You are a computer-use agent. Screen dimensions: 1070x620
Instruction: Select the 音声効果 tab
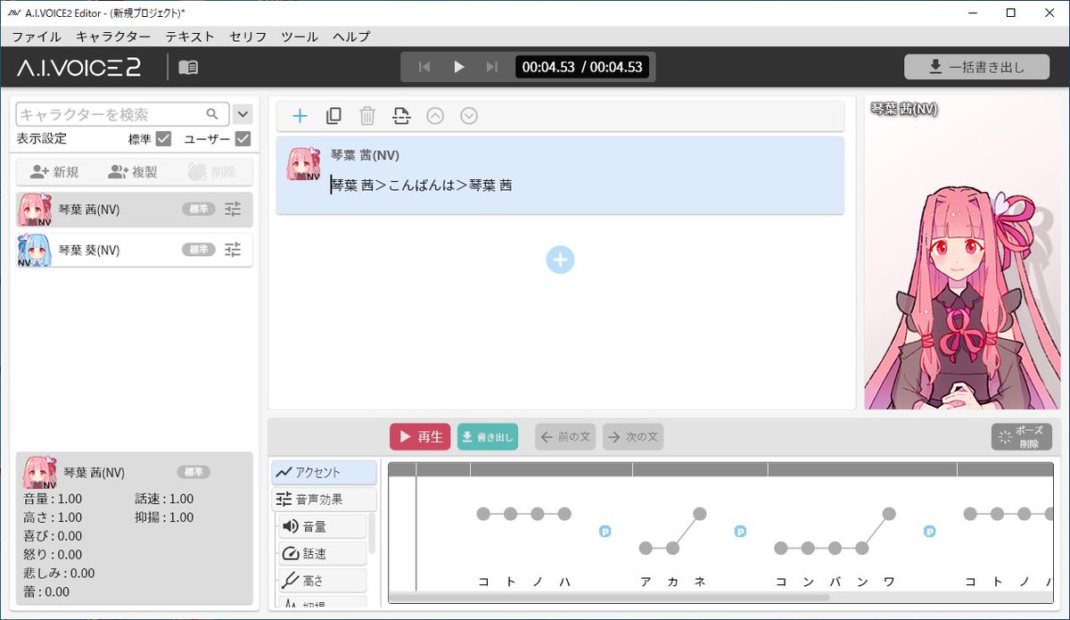(325, 500)
